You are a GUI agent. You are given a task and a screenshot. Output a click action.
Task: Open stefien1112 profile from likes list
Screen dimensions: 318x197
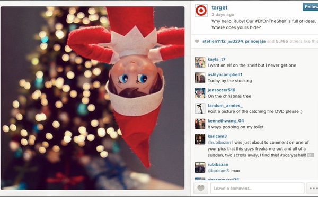pos(214,41)
